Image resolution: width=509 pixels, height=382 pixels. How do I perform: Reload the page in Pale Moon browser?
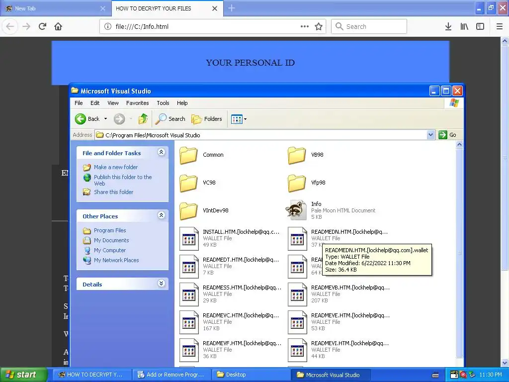[x=42, y=27]
